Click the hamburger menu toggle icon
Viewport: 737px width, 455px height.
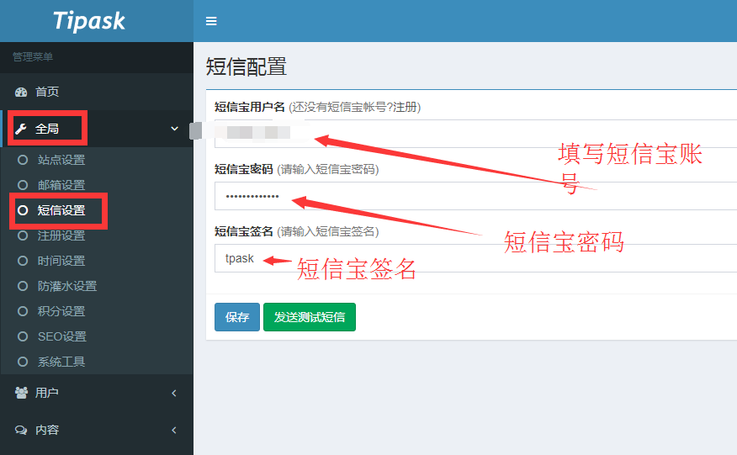pos(211,21)
